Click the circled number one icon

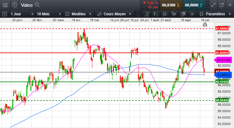[15, 5]
